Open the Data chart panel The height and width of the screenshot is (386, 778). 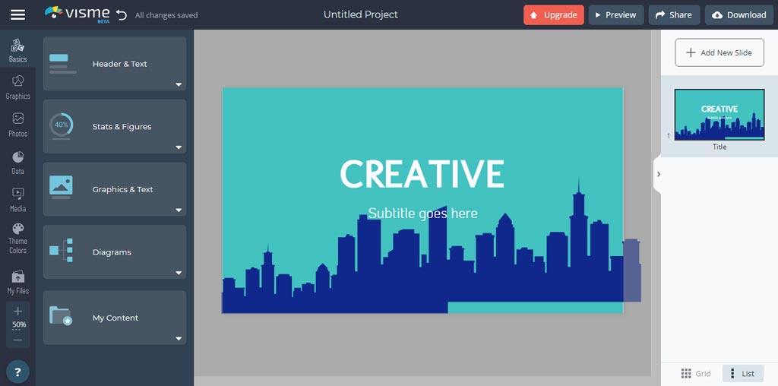click(17, 162)
